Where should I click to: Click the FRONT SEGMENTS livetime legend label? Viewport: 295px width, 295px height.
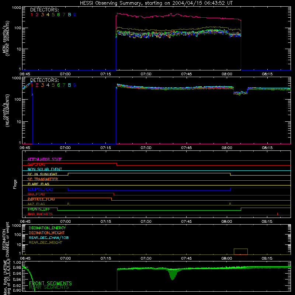pyautogui.click(x=51, y=283)
